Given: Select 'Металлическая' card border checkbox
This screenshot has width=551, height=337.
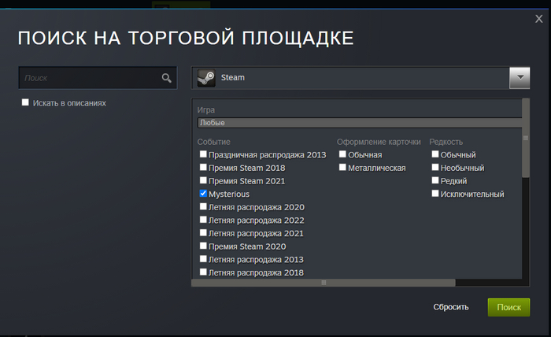Looking at the screenshot, I should pyautogui.click(x=342, y=167).
